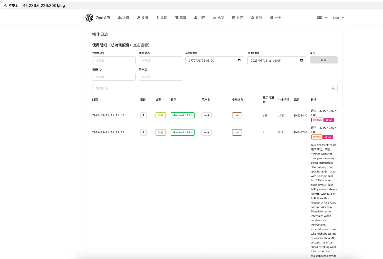Image resolution: width=383 pixels, height=259 pixels.
Task: Open the 结束时间 date picker
Action: tap(301, 60)
